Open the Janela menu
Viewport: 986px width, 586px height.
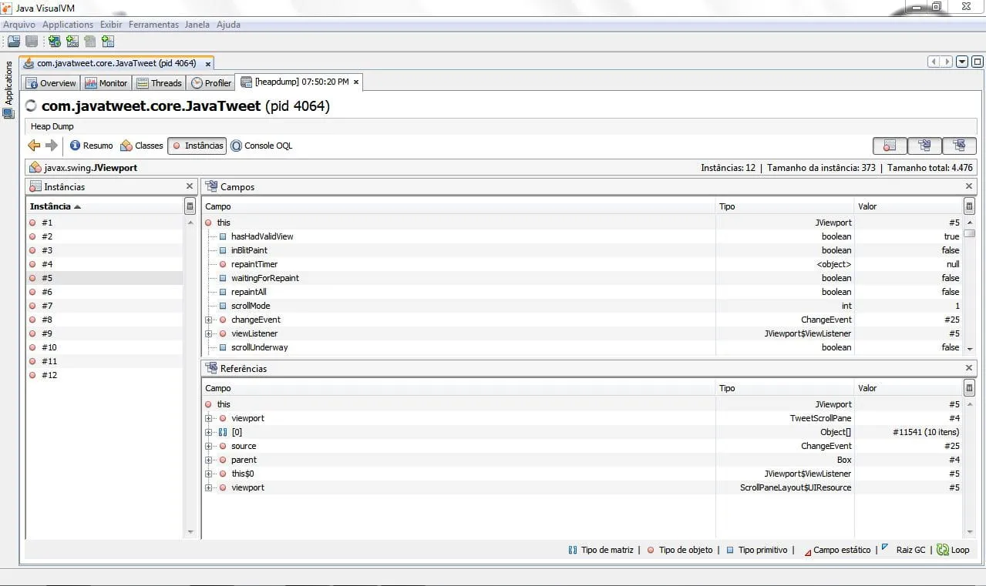197,25
